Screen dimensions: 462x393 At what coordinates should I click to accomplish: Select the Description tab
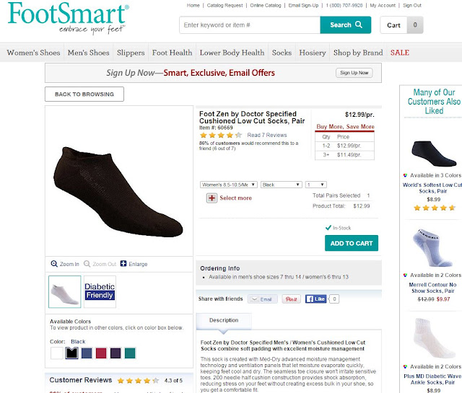pyautogui.click(x=224, y=320)
